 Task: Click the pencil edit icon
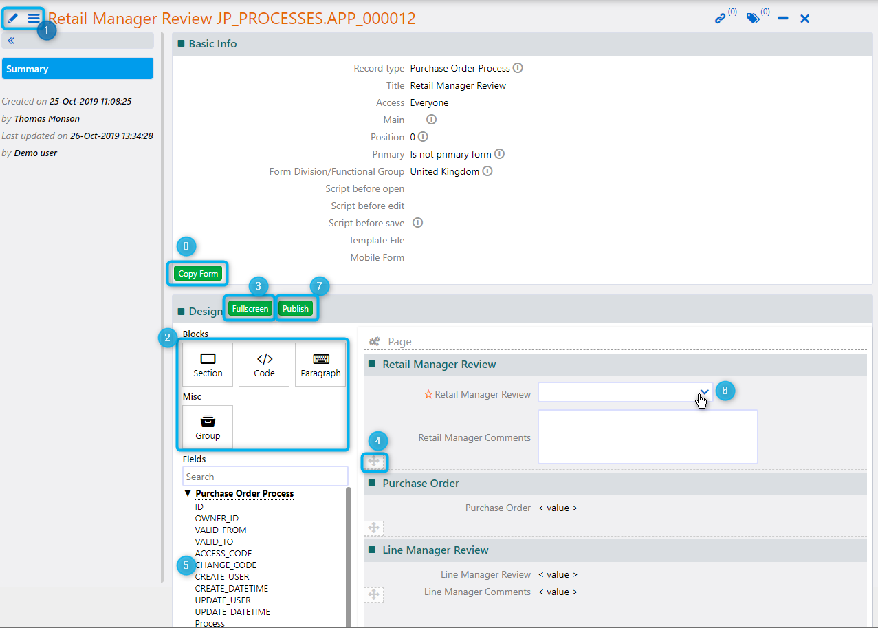tap(13, 18)
